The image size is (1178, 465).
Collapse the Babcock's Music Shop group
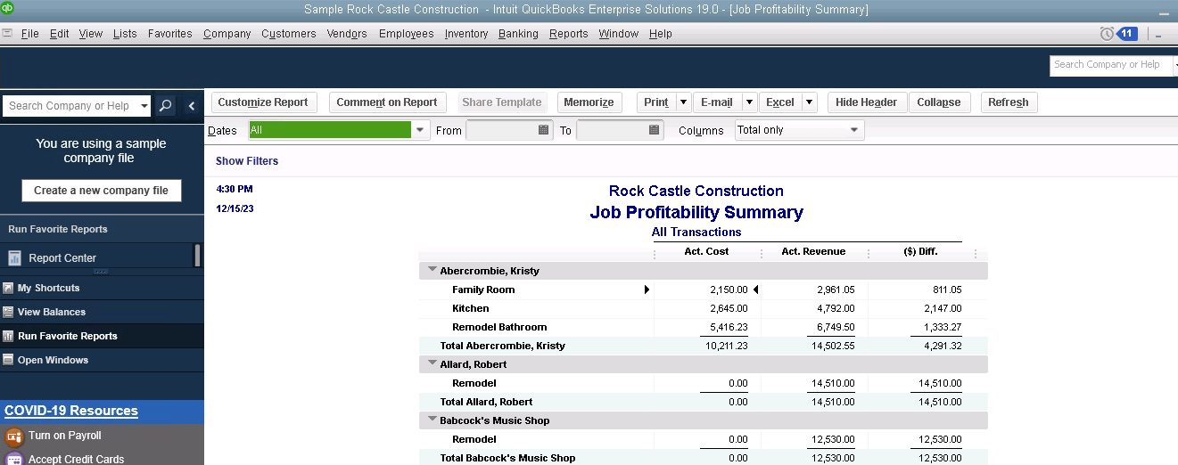(x=432, y=420)
